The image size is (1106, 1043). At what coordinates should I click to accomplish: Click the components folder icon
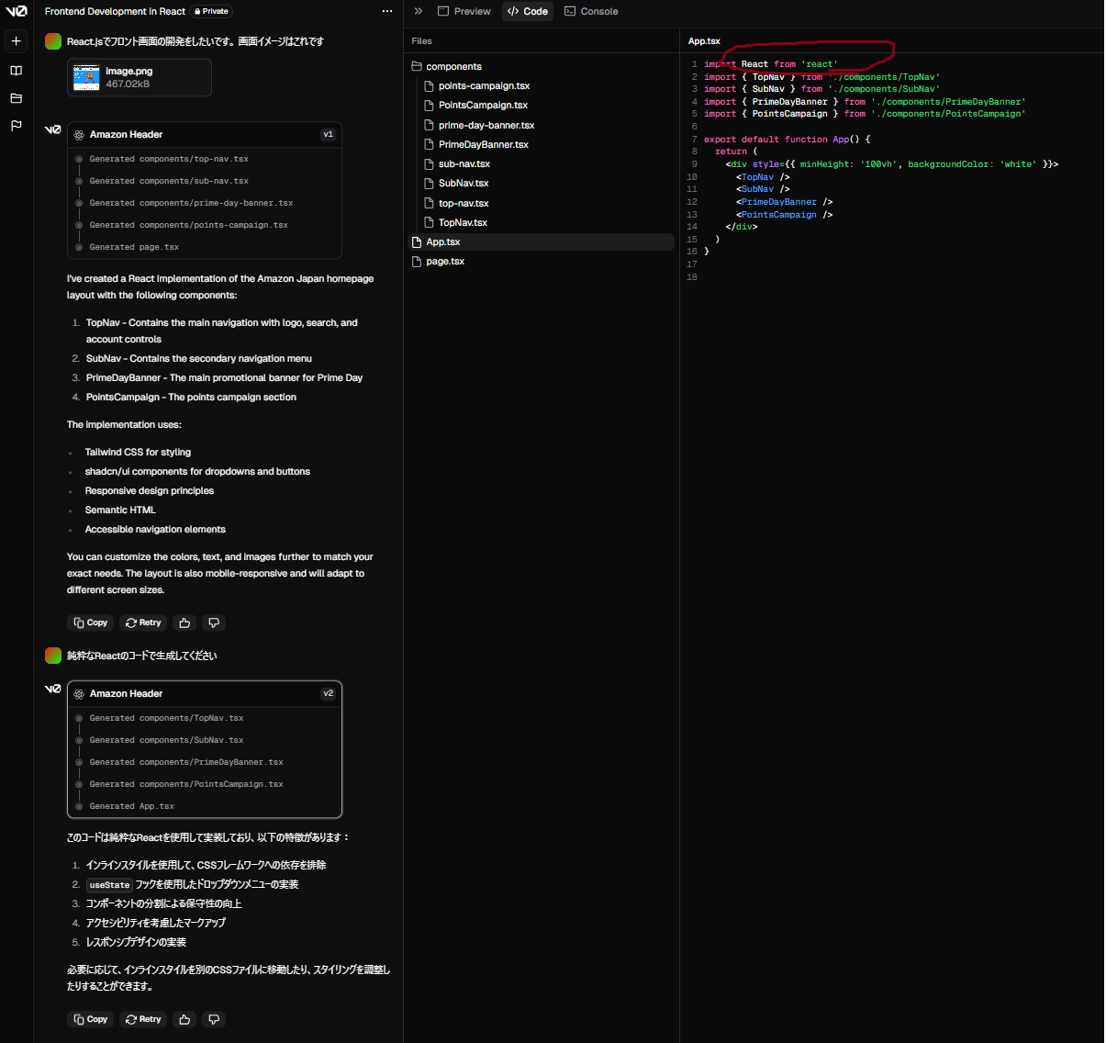(x=417, y=66)
